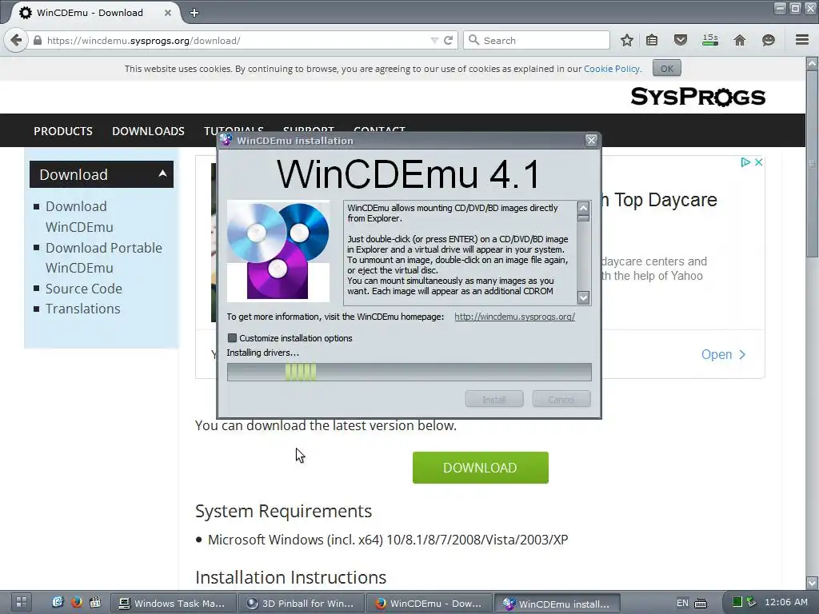This screenshot has width=819, height=614.
Task: Click 'Installation Instructions' heading text
Action: coord(291,577)
